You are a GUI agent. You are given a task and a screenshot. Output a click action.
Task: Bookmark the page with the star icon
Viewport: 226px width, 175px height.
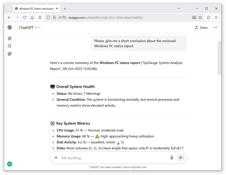[200, 18]
